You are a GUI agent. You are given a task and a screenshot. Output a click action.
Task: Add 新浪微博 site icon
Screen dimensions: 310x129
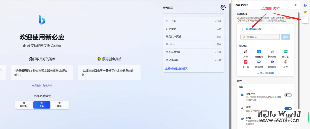[272, 52]
